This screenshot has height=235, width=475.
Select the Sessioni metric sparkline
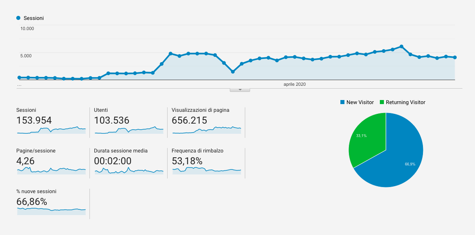(51, 130)
